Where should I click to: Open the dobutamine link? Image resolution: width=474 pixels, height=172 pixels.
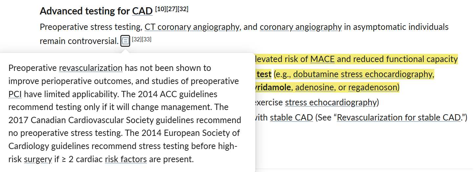316,74
